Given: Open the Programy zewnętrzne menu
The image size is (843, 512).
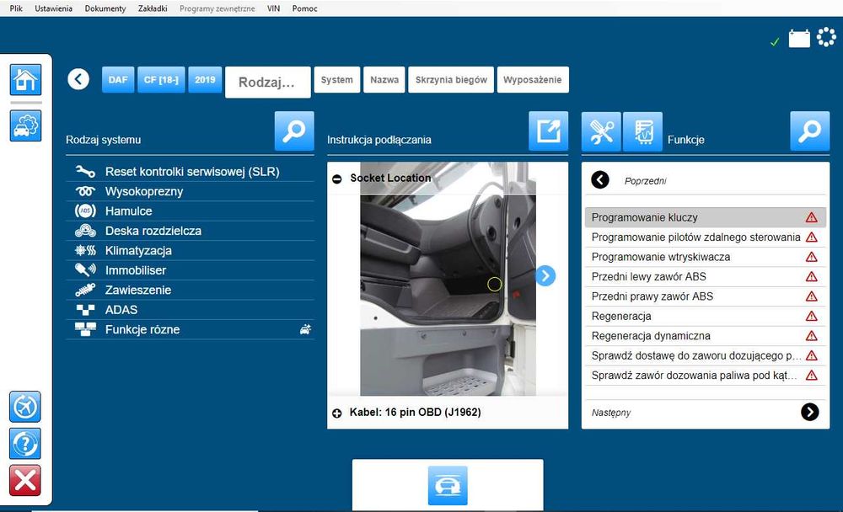Looking at the screenshot, I should point(217,8).
